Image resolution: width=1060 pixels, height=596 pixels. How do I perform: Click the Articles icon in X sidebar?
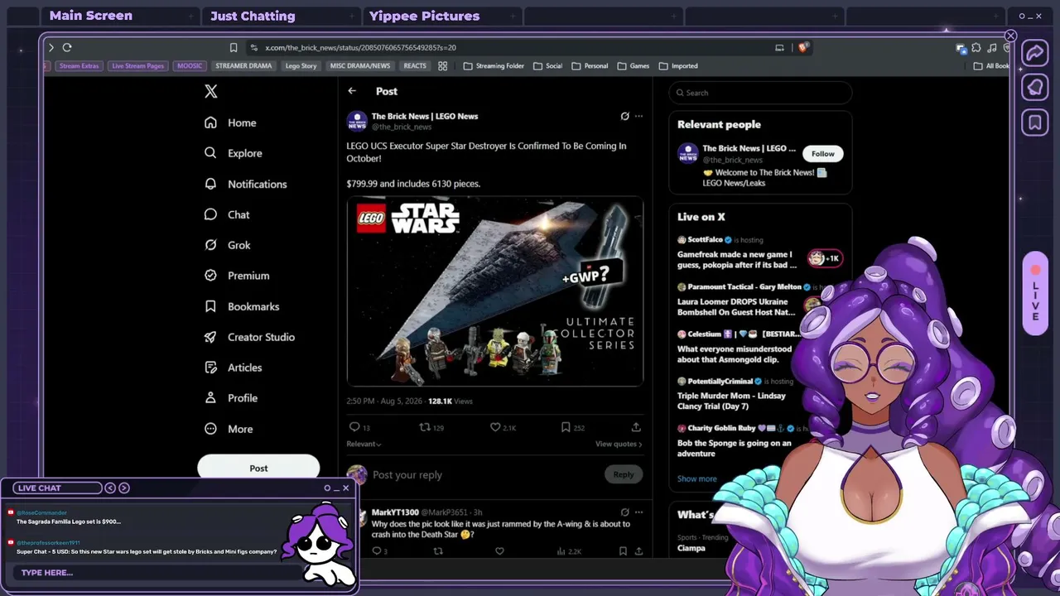click(210, 368)
